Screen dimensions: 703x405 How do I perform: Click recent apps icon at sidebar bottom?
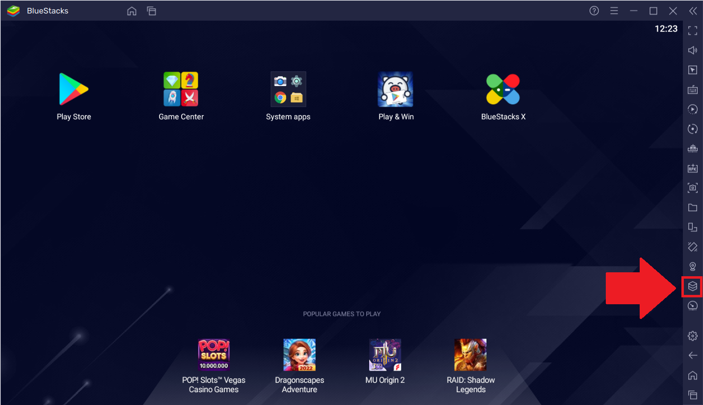693,395
